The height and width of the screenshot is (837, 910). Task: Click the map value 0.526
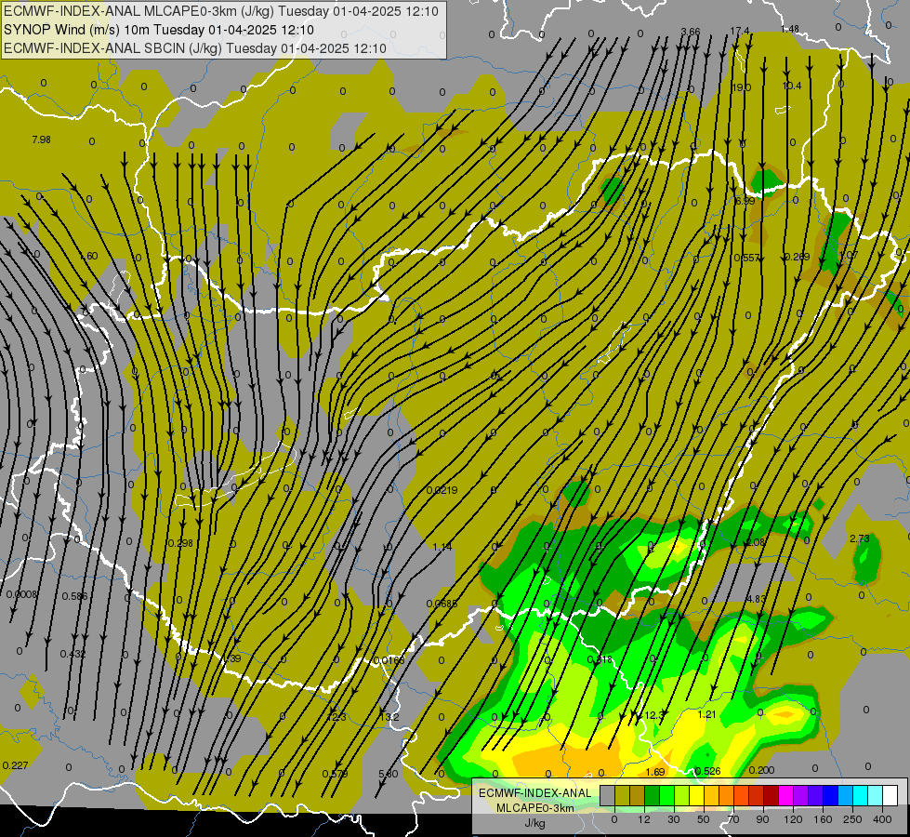pyautogui.click(x=707, y=771)
